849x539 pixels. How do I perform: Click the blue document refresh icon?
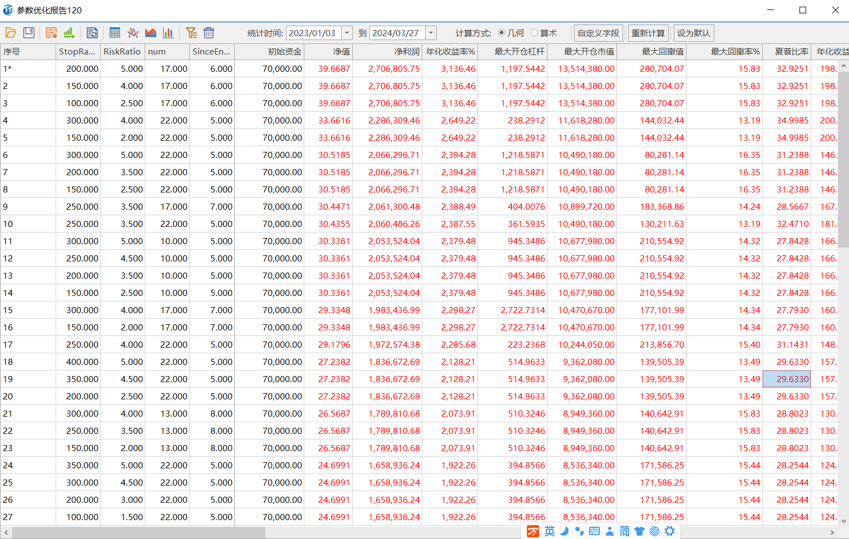pos(92,33)
